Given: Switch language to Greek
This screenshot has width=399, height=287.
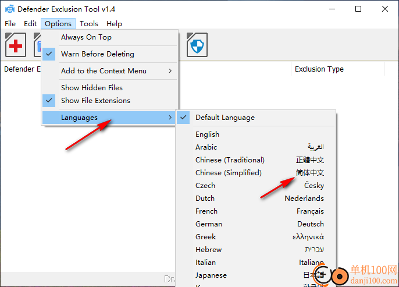Looking at the screenshot, I should [256, 237].
